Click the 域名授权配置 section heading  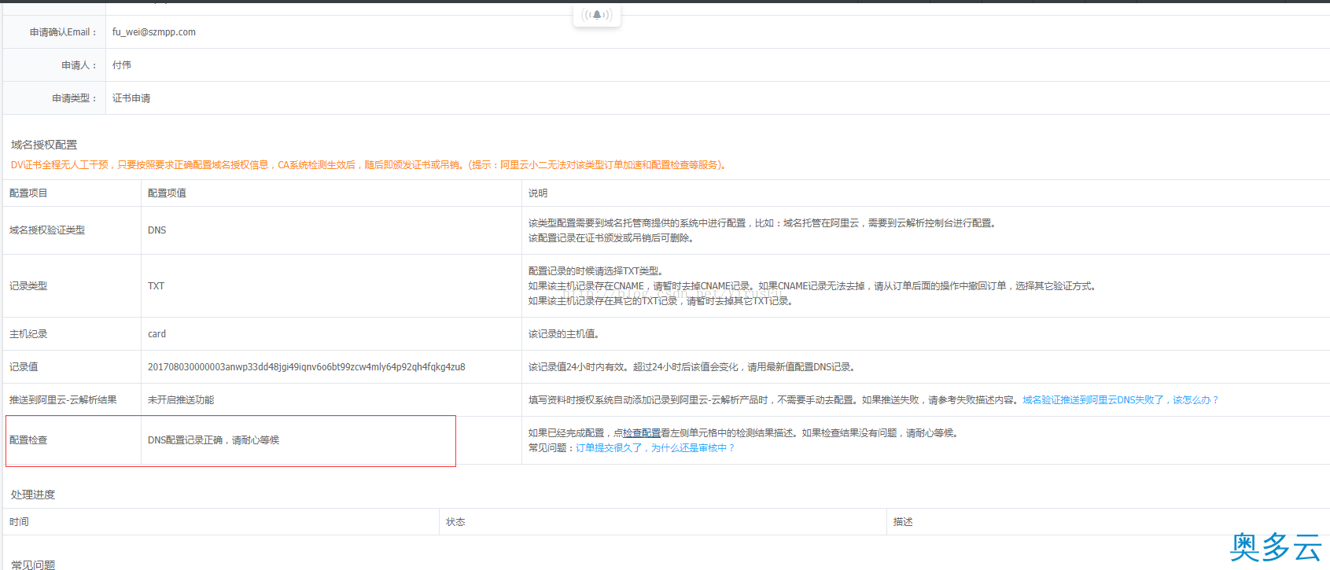[44, 145]
